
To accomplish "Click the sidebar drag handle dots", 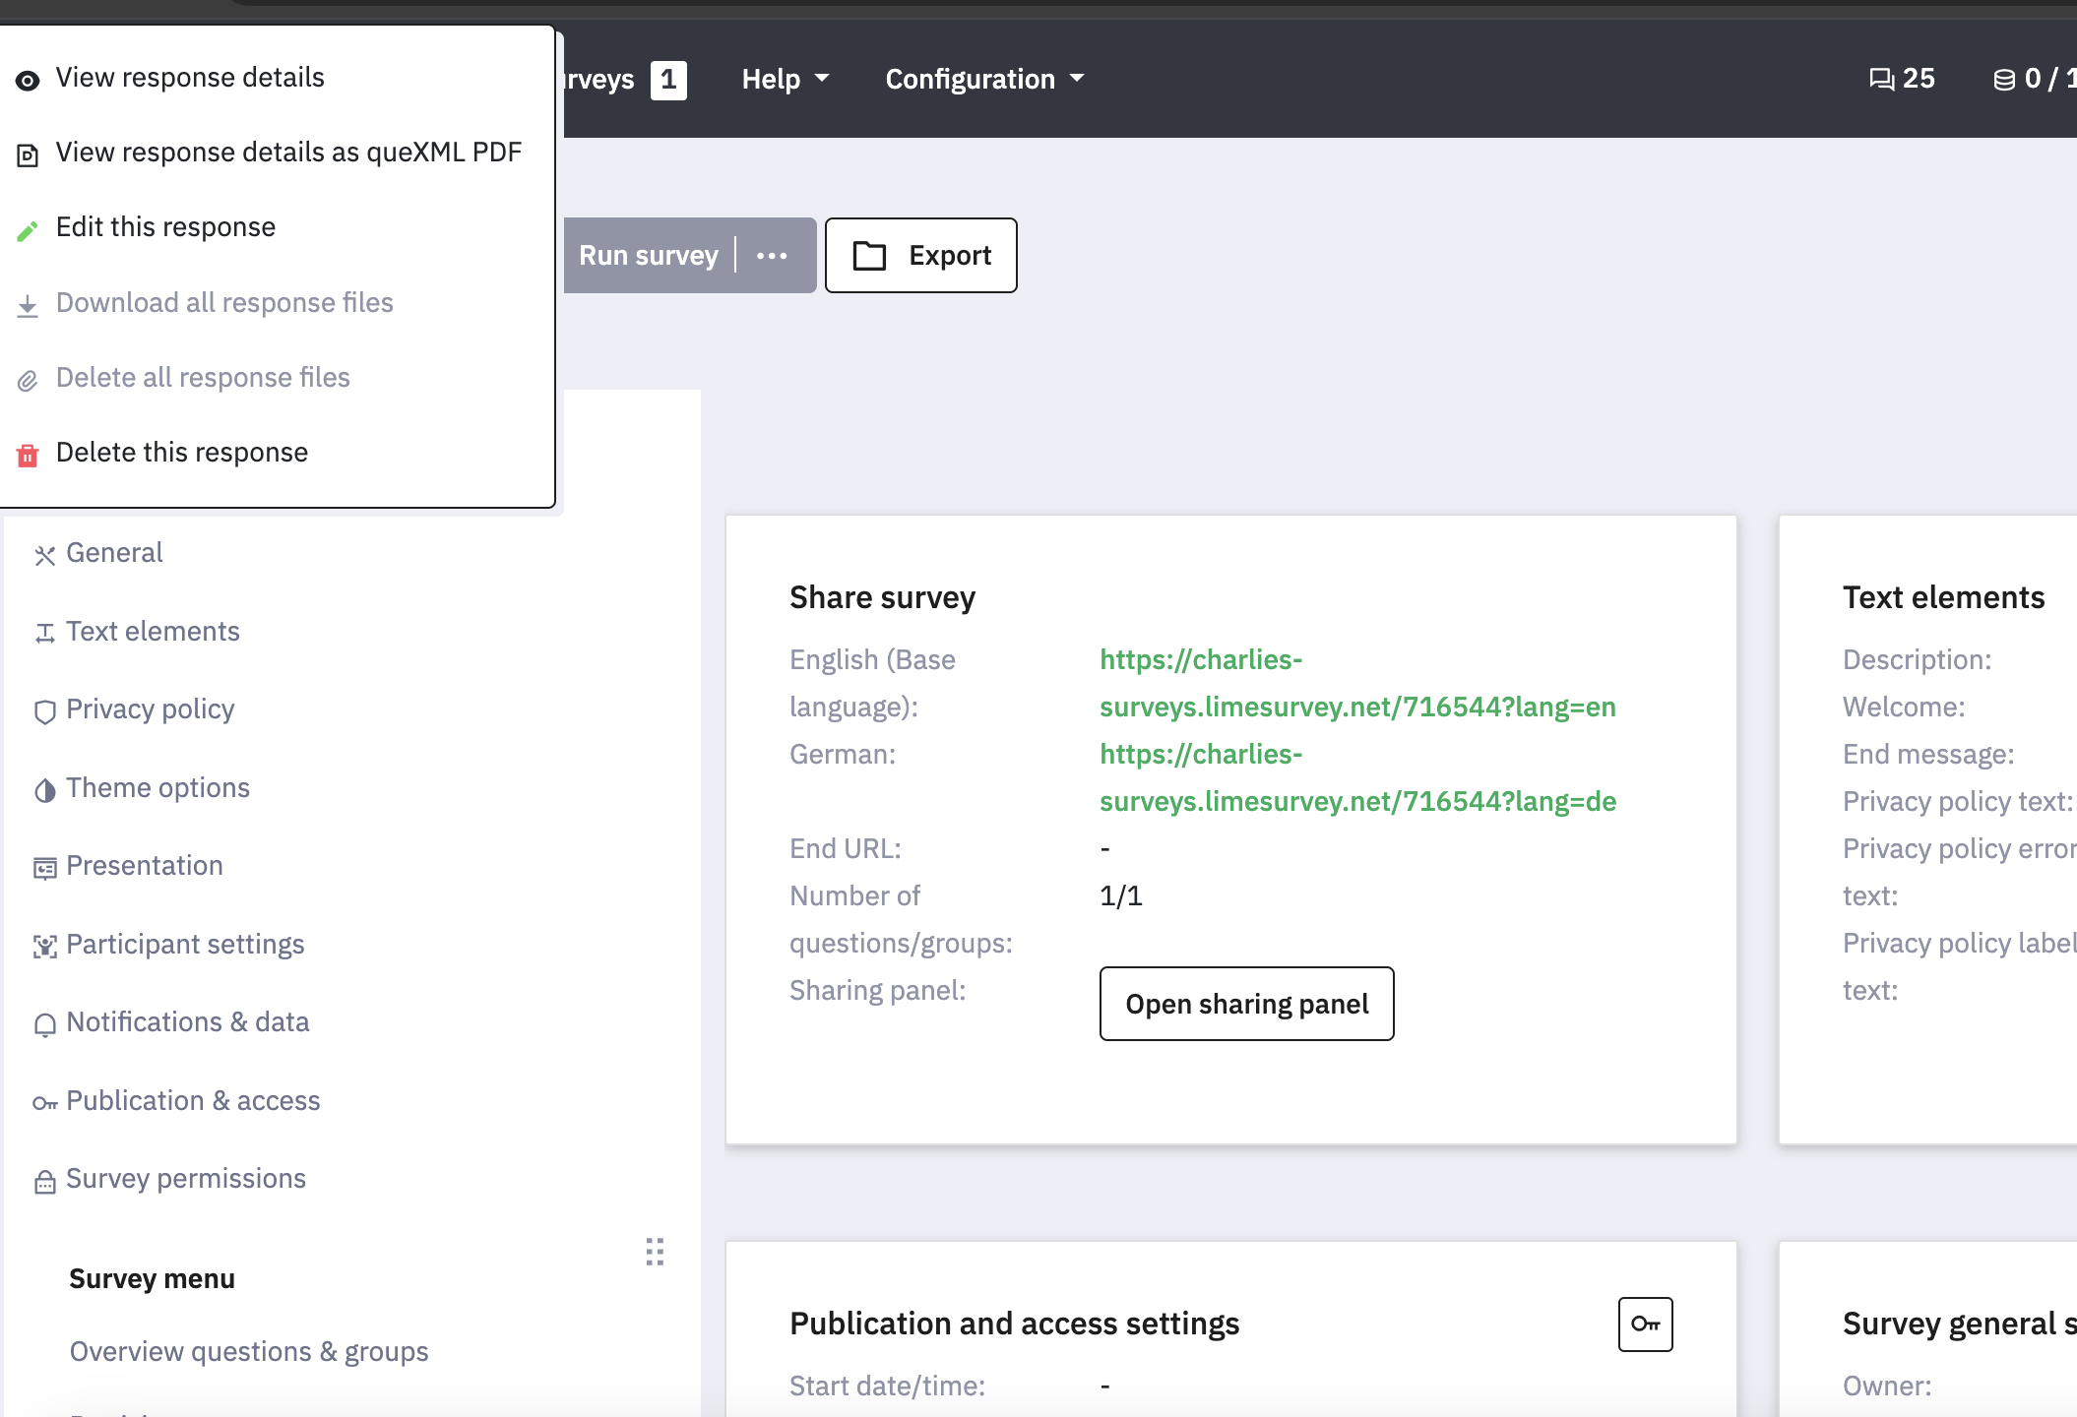I will (x=655, y=1252).
